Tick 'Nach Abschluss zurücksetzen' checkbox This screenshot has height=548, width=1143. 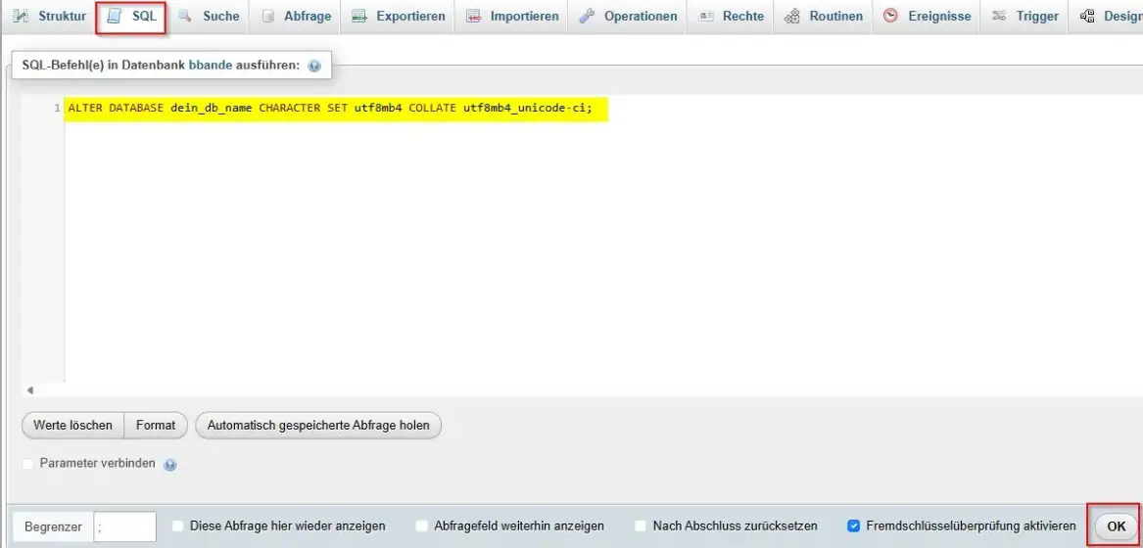pyautogui.click(x=641, y=526)
